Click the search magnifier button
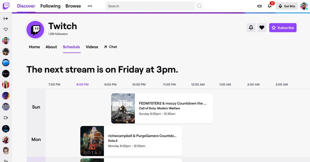Viewport: 310px width, 162px height. [199, 6]
